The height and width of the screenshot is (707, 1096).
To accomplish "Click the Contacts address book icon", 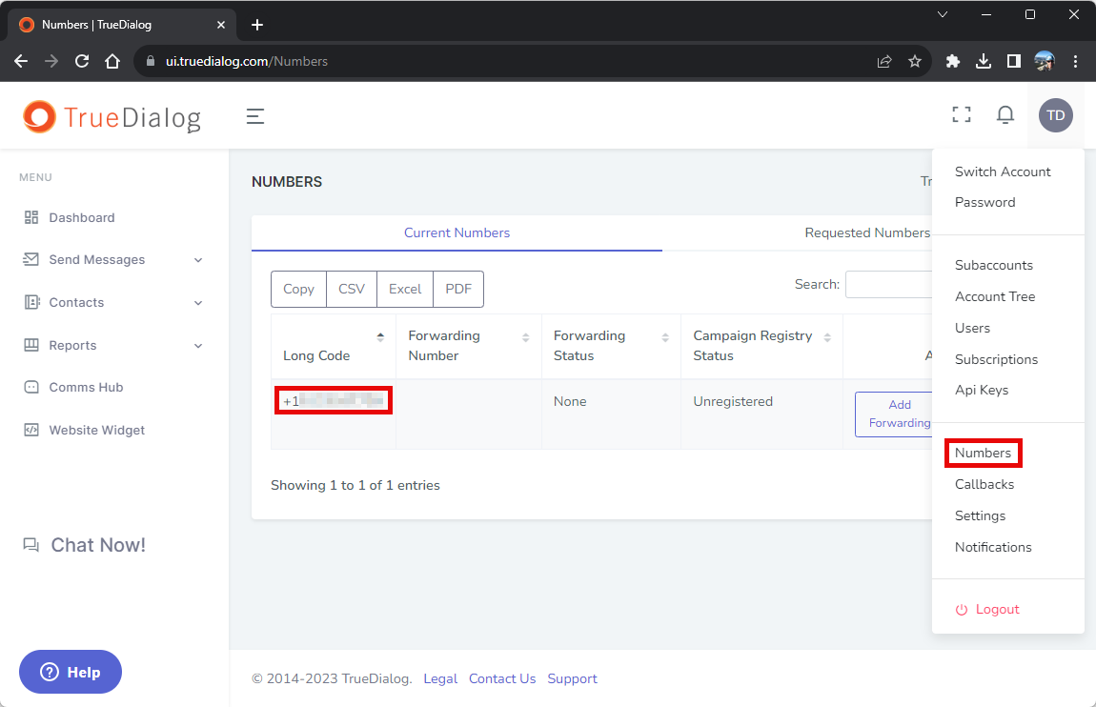I will (x=31, y=302).
